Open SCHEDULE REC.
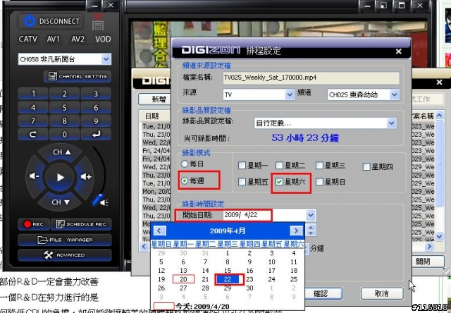This screenshot has height=313, width=451. [81, 224]
